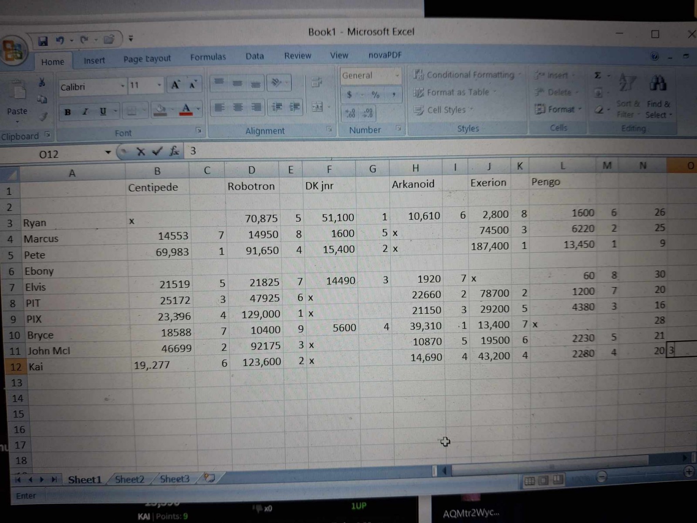
Task: Open Format as Table dropdown
Action: (x=455, y=92)
